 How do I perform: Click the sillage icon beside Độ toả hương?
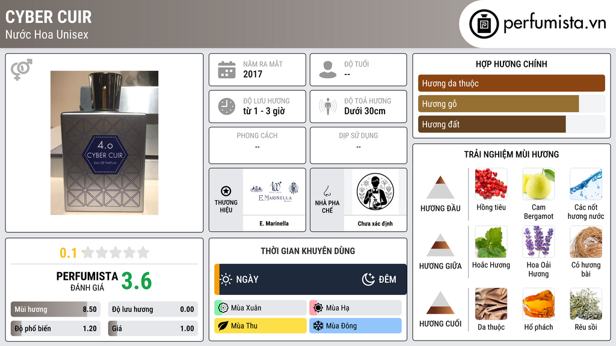[328, 106]
